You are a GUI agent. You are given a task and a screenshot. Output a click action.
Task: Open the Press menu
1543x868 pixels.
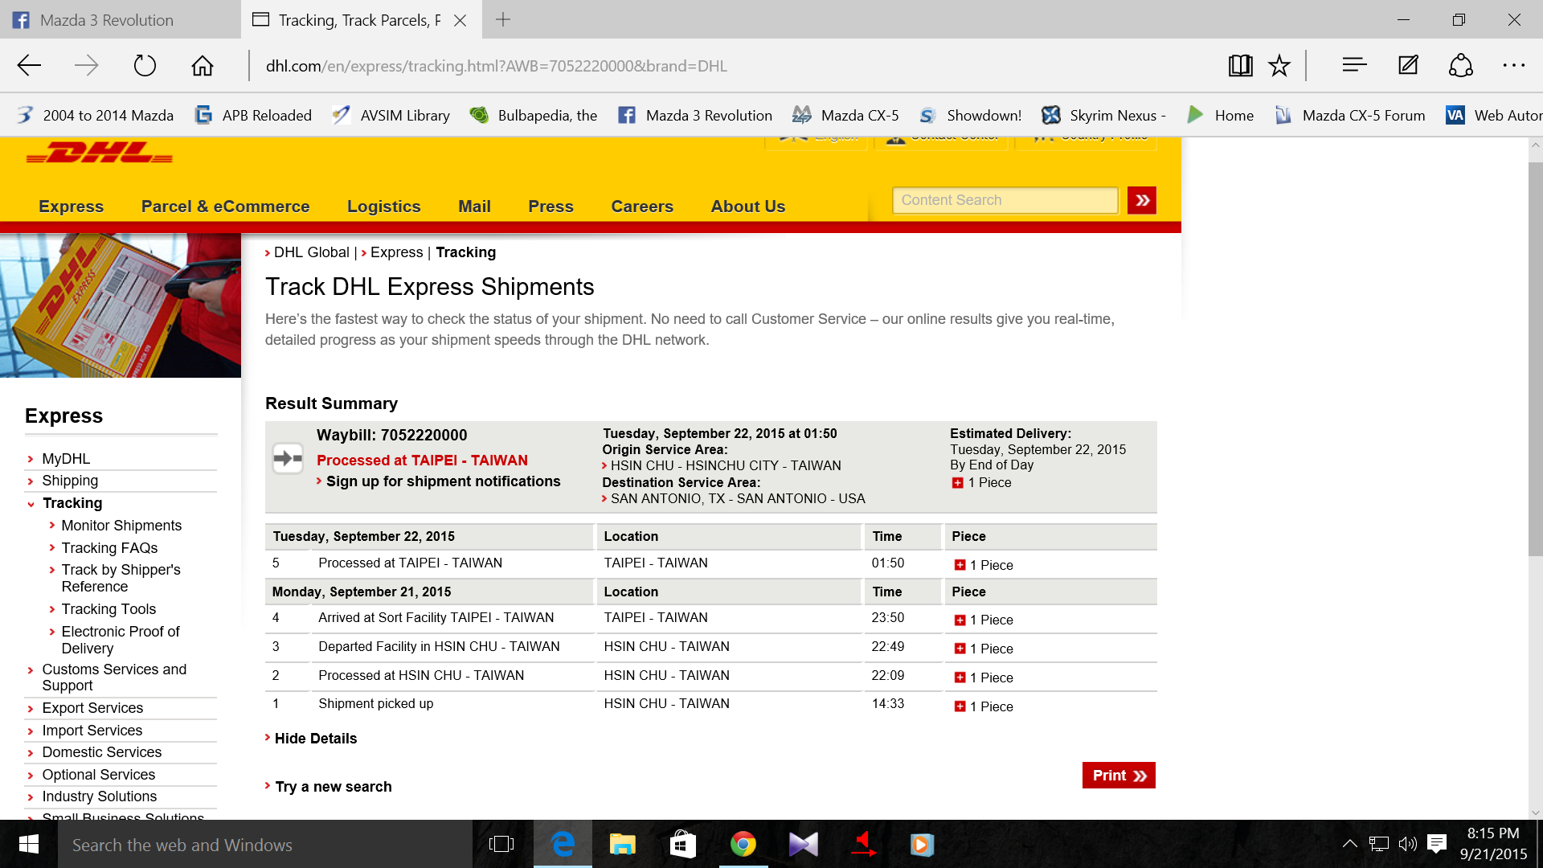pyautogui.click(x=550, y=207)
